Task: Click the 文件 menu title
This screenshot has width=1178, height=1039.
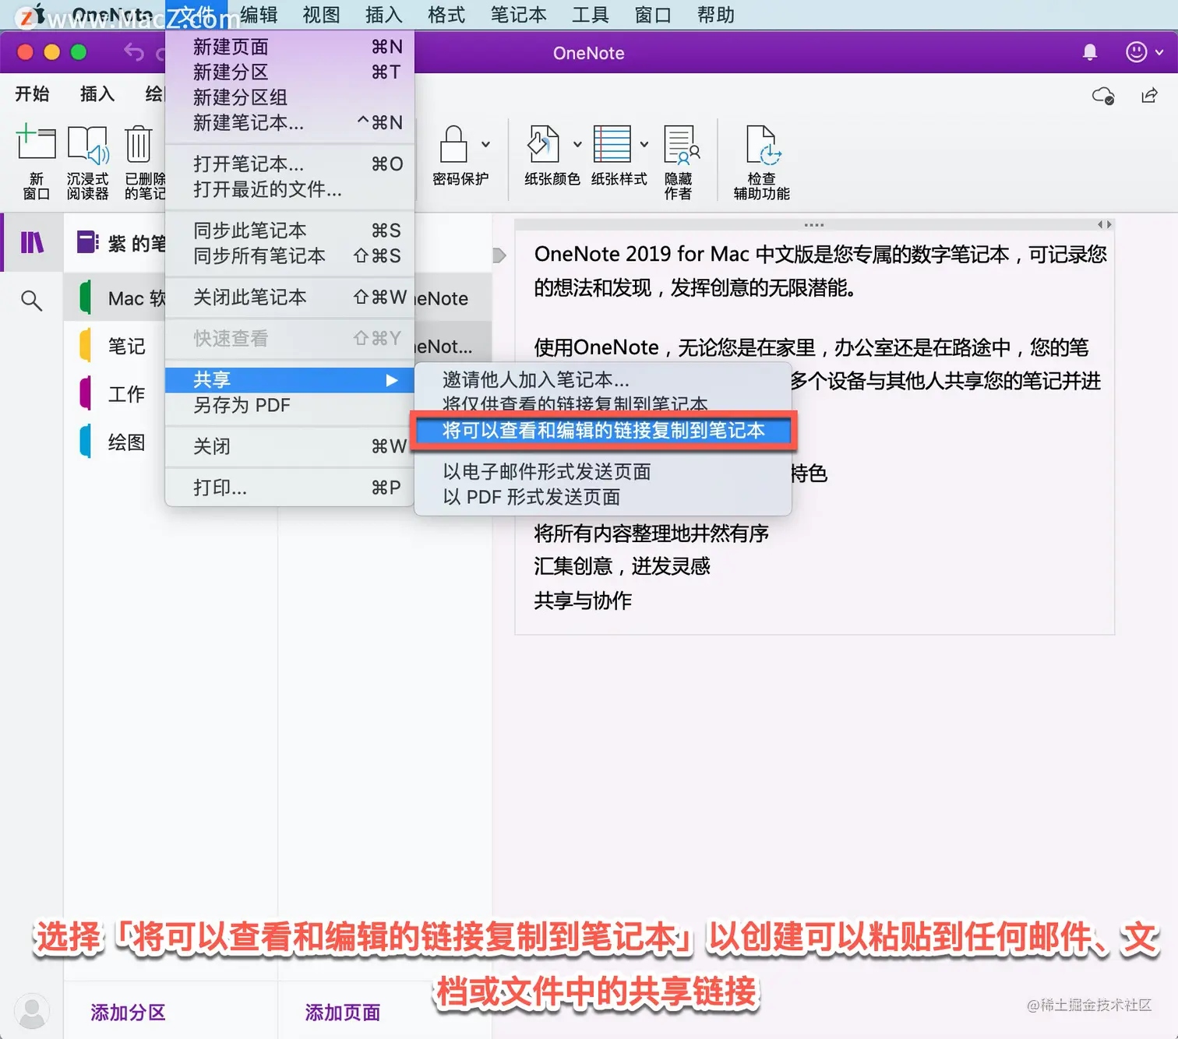Action: pyautogui.click(x=195, y=15)
